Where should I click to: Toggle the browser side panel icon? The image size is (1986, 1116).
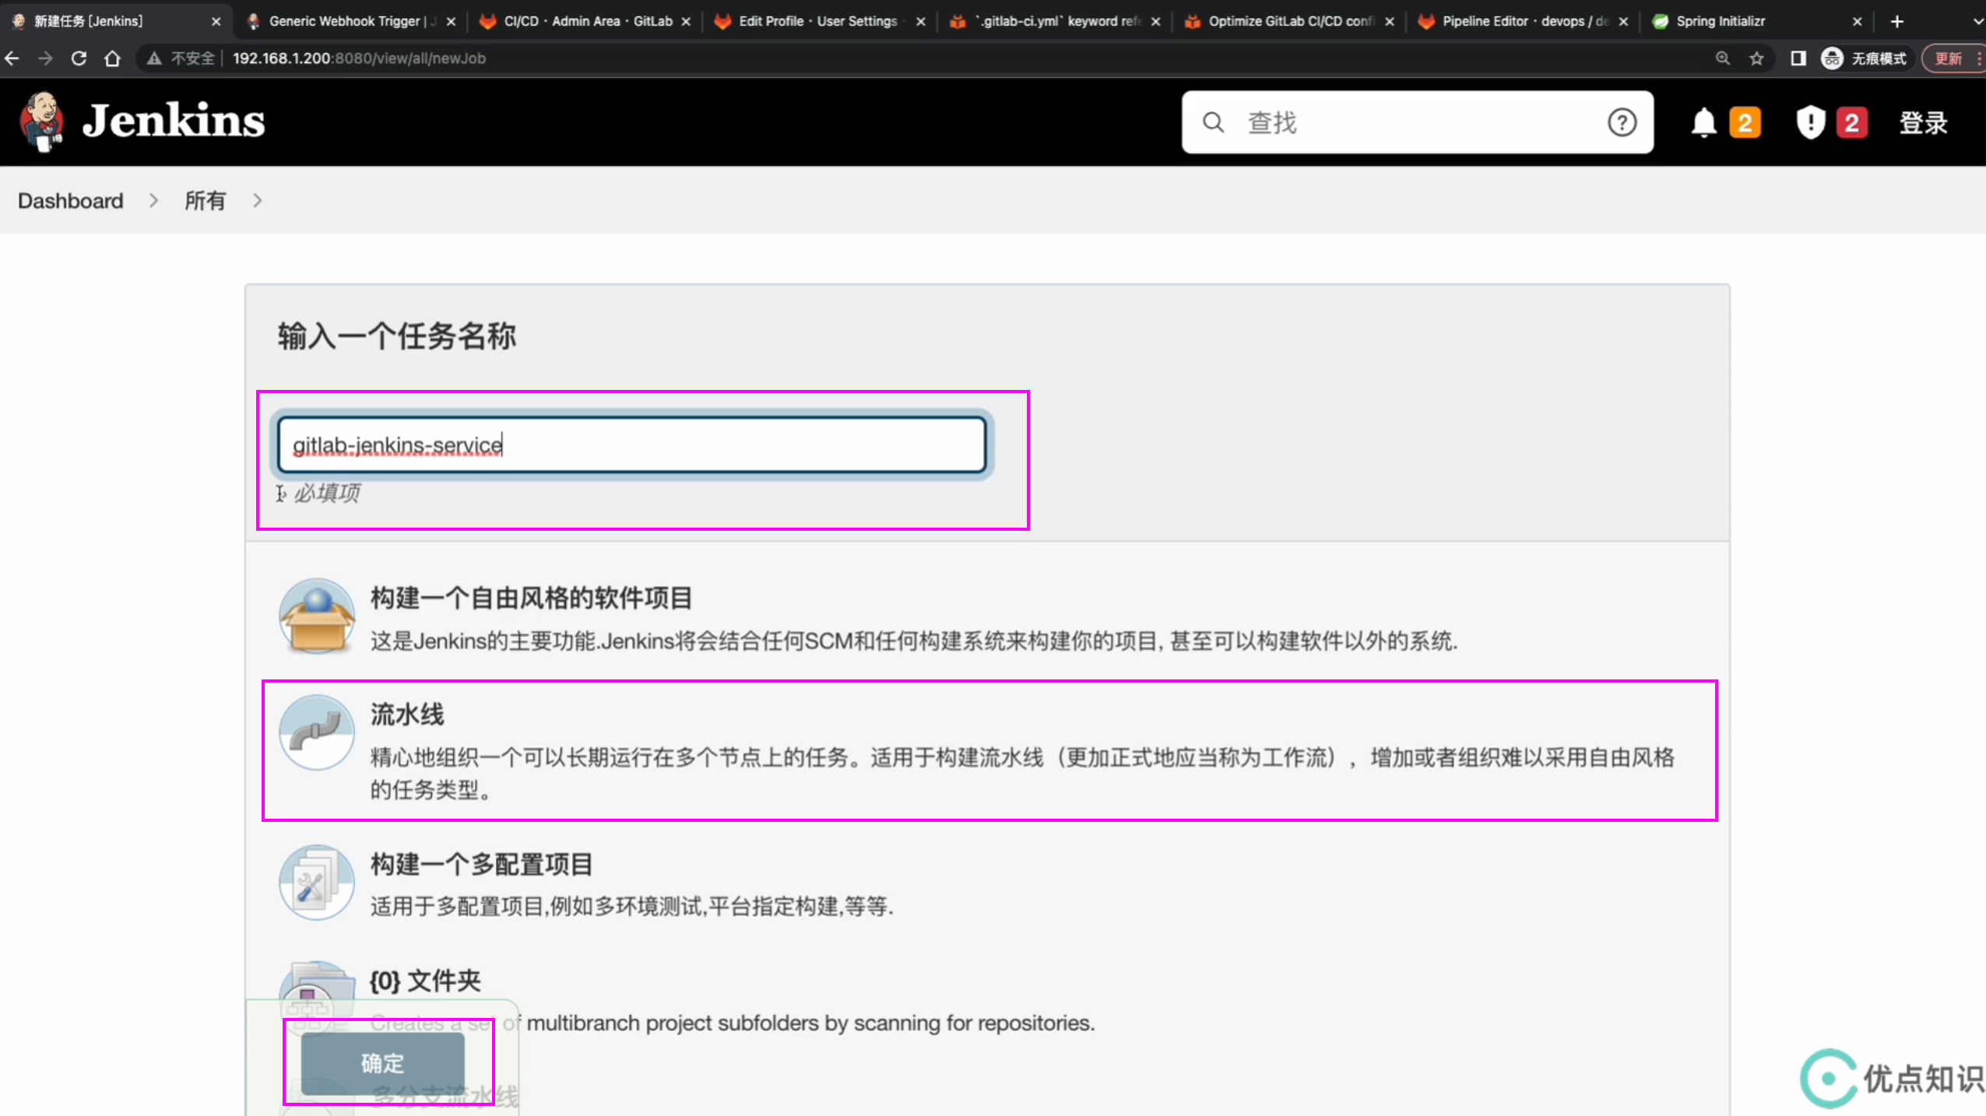(x=1798, y=58)
